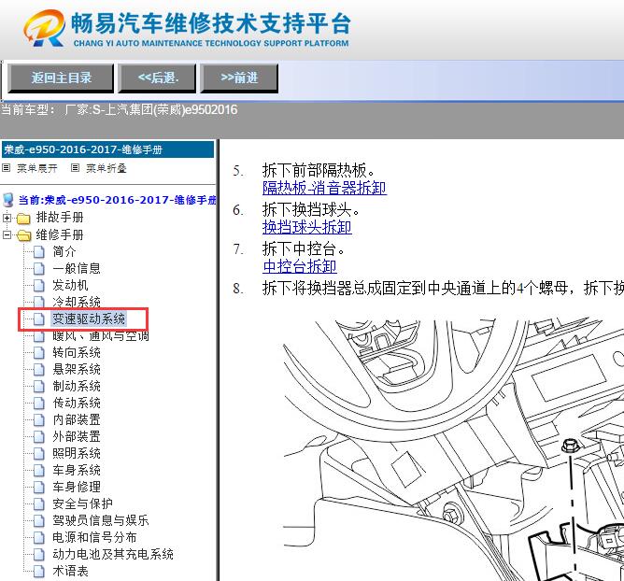Click the page icon beside 简介
The width and height of the screenshot is (624, 581).
[38, 252]
